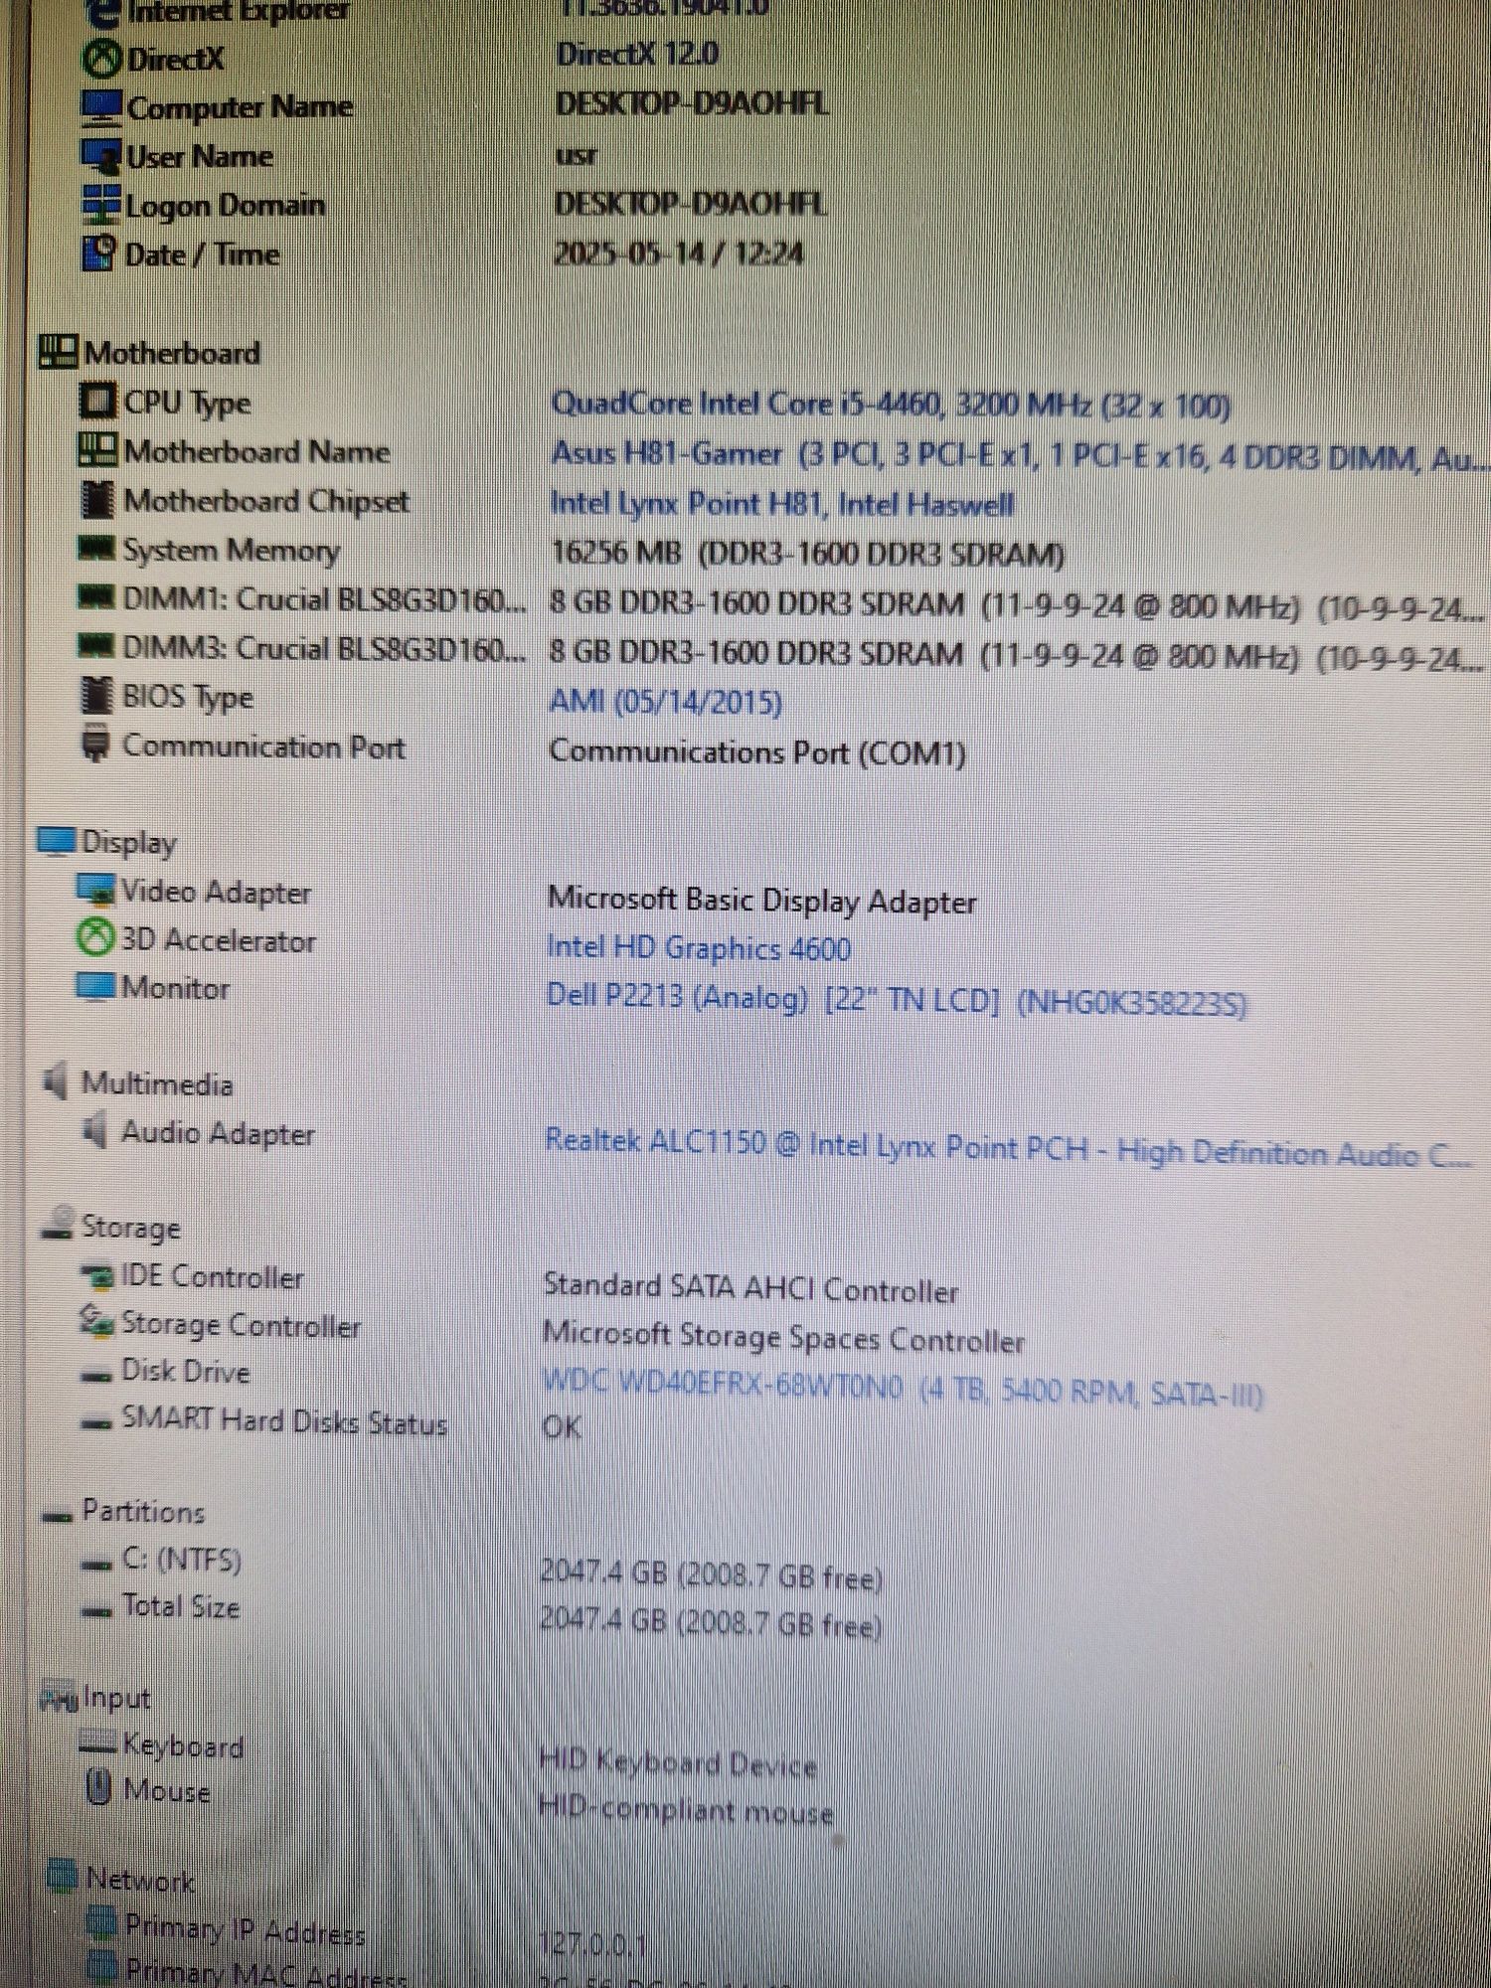Open the Intel Lynx Point H81 chipset link
1491x1988 pixels.
click(782, 504)
